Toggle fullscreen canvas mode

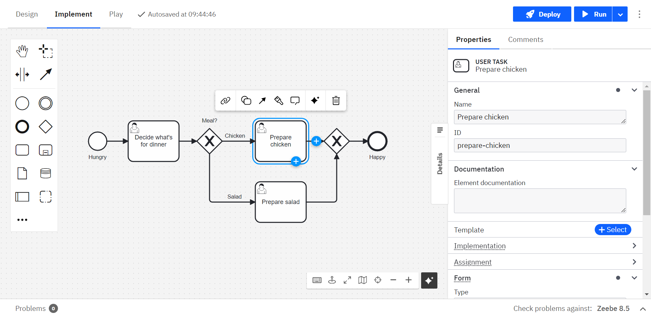pos(347,280)
